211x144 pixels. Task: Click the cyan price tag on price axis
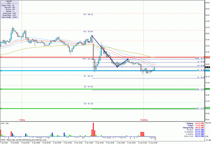(x=208, y=70)
